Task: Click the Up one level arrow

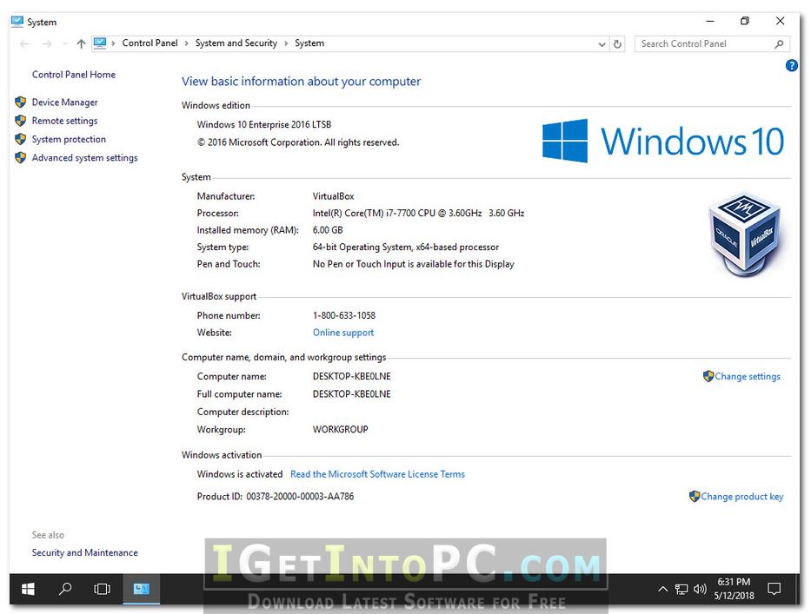Action: 81,44
